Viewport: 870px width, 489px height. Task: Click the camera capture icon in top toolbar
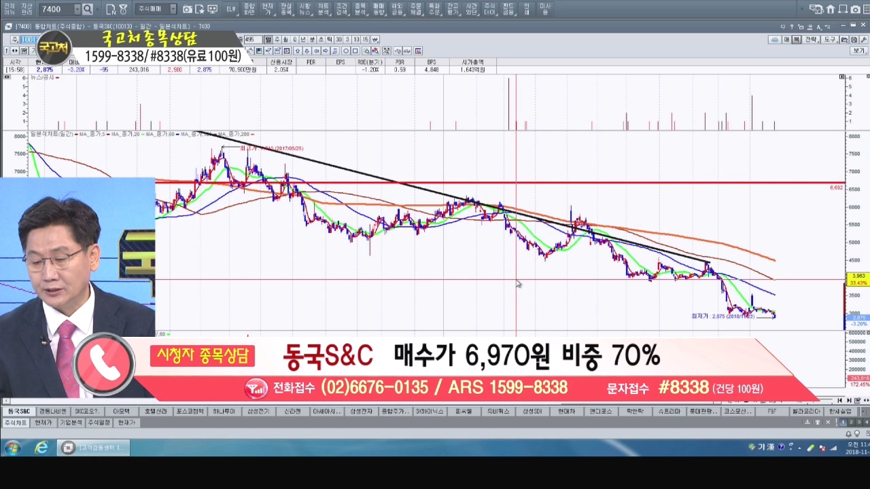pos(188,10)
